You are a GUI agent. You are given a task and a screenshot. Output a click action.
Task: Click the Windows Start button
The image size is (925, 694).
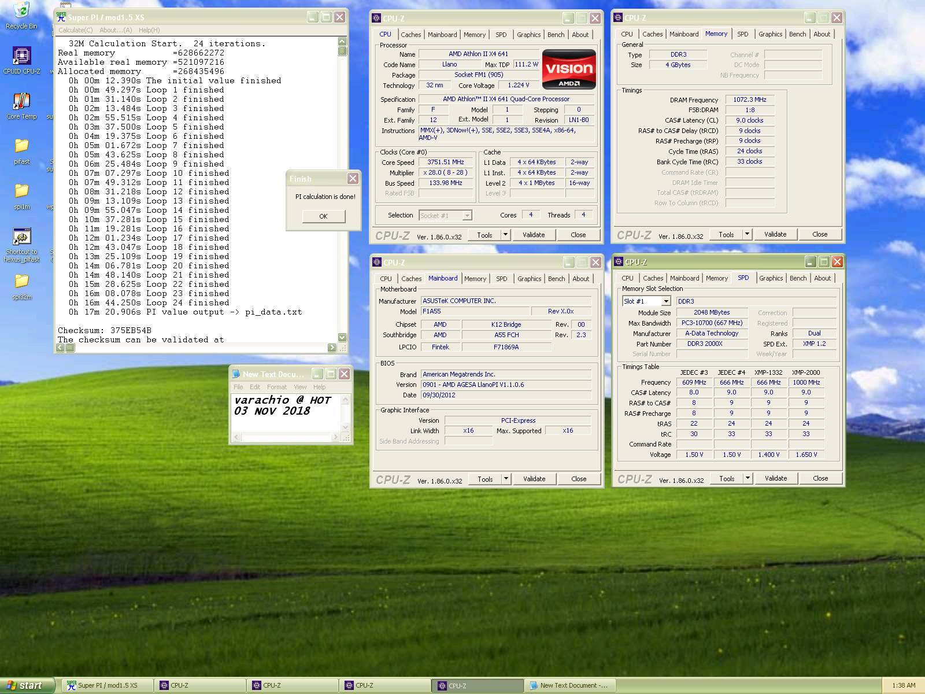(x=27, y=685)
